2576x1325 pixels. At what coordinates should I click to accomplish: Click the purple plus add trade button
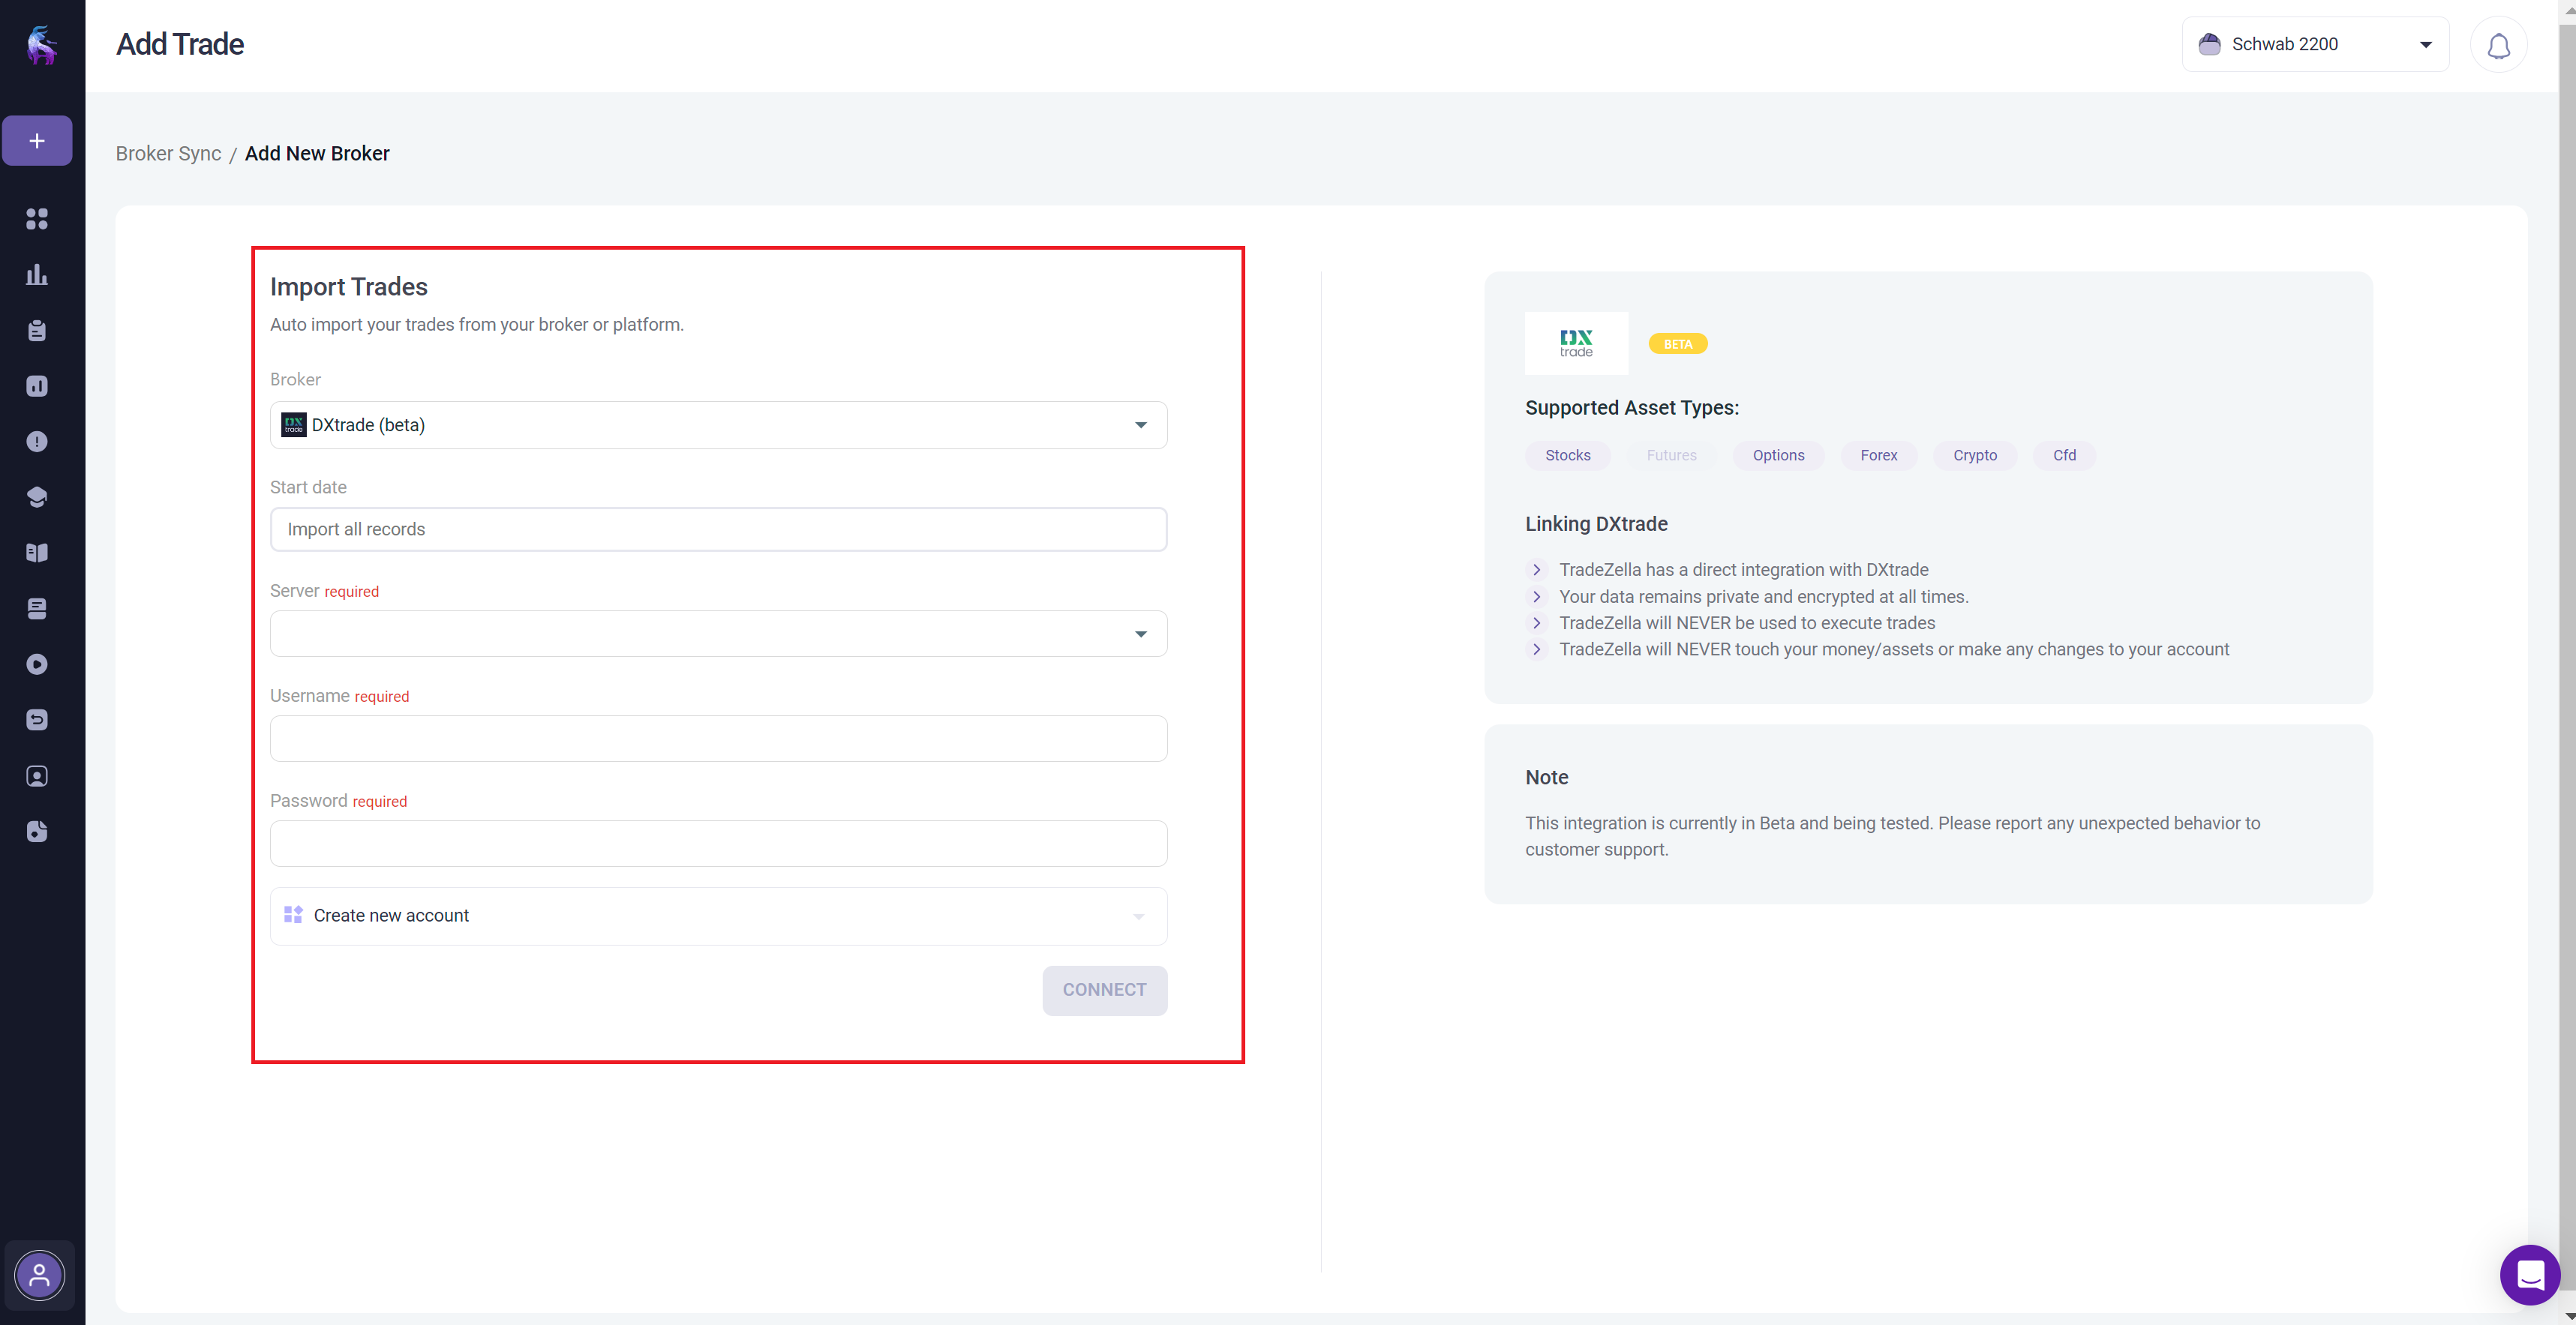point(37,141)
